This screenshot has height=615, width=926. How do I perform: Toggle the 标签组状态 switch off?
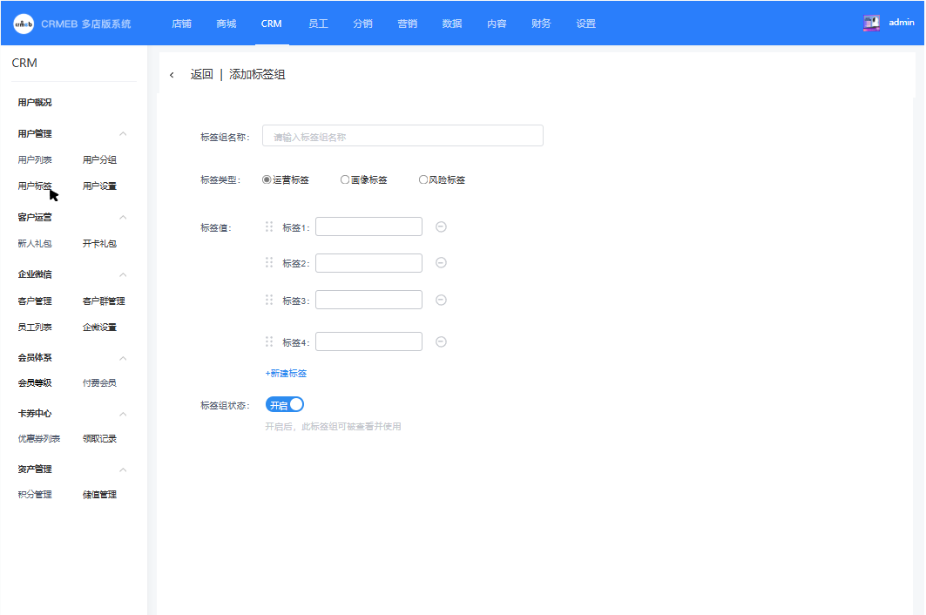[x=285, y=405]
